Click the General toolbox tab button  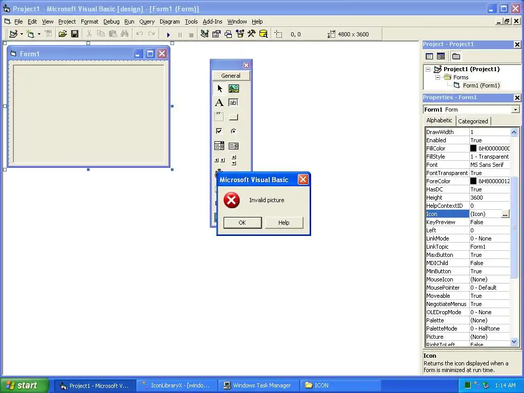click(231, 76)
